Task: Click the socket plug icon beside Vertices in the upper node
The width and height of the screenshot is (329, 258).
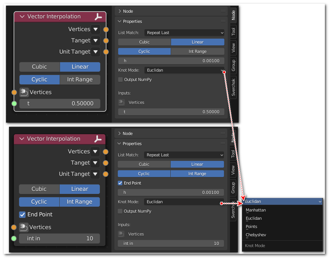Action: (x=24, y=92)
